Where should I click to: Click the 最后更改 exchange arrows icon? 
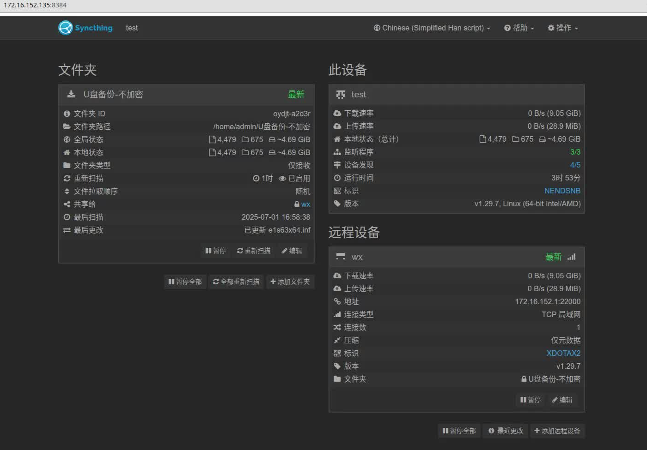pos(67,230)
